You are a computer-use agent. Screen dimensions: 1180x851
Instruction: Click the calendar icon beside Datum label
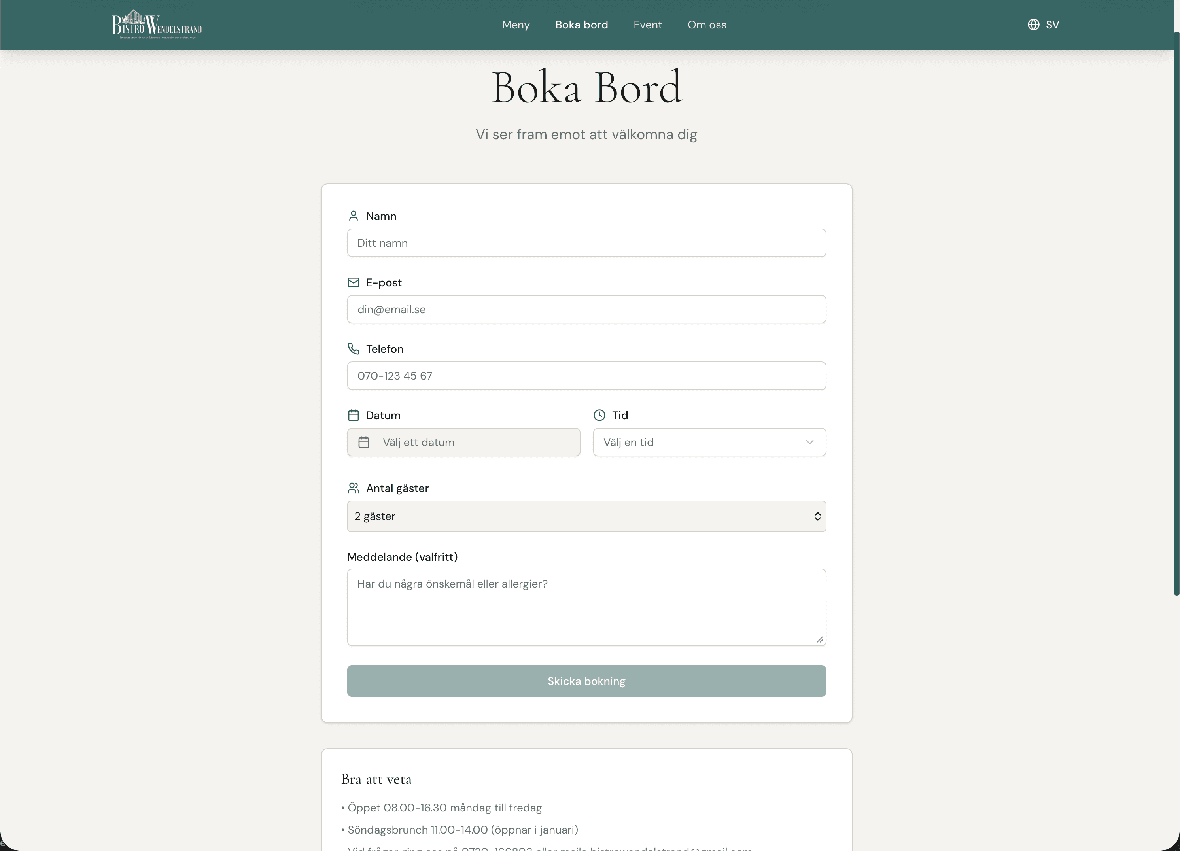(353, 415)
